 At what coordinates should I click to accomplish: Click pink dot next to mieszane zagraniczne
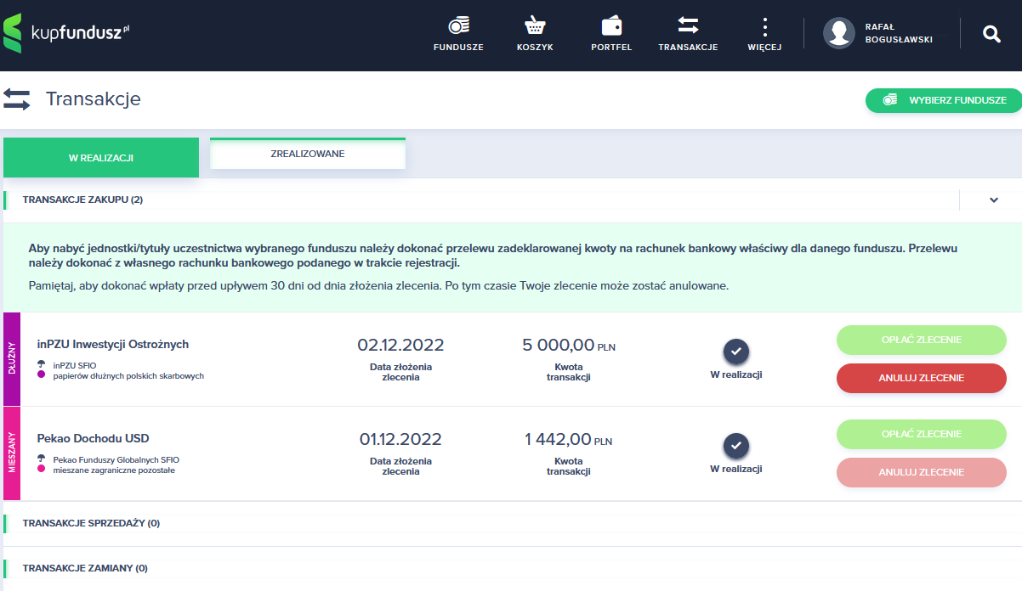click(41, 469)
